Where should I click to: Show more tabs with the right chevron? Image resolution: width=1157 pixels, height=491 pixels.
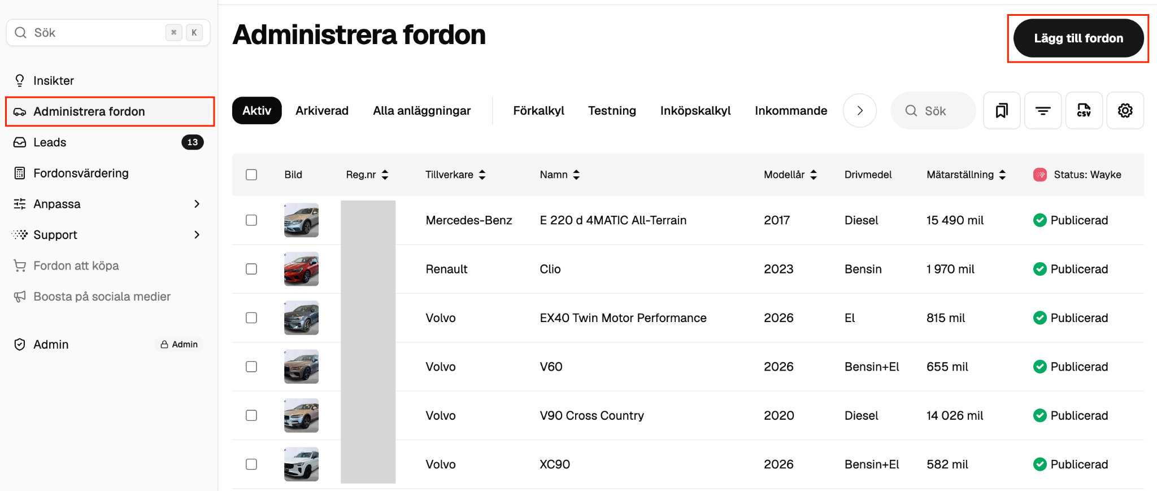[x=860, y=111]
